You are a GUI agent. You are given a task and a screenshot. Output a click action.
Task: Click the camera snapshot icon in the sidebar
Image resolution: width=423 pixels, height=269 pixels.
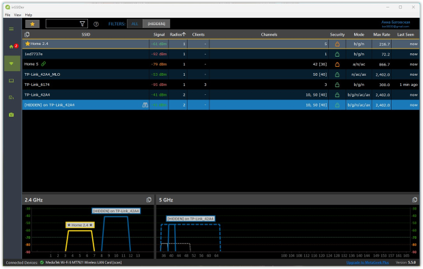12,115
